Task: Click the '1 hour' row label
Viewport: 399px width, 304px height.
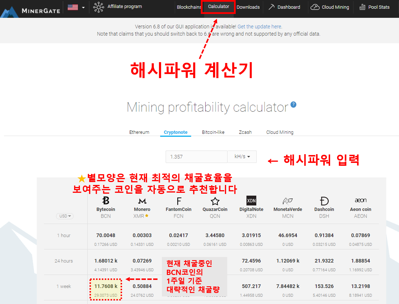Action: 64,235
